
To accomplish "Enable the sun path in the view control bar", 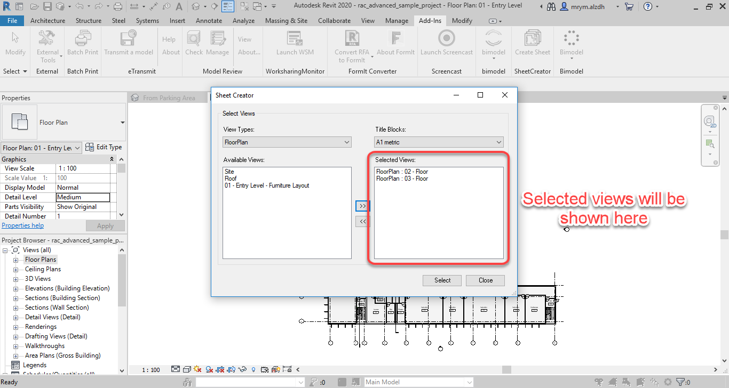I will coord(197,369).
